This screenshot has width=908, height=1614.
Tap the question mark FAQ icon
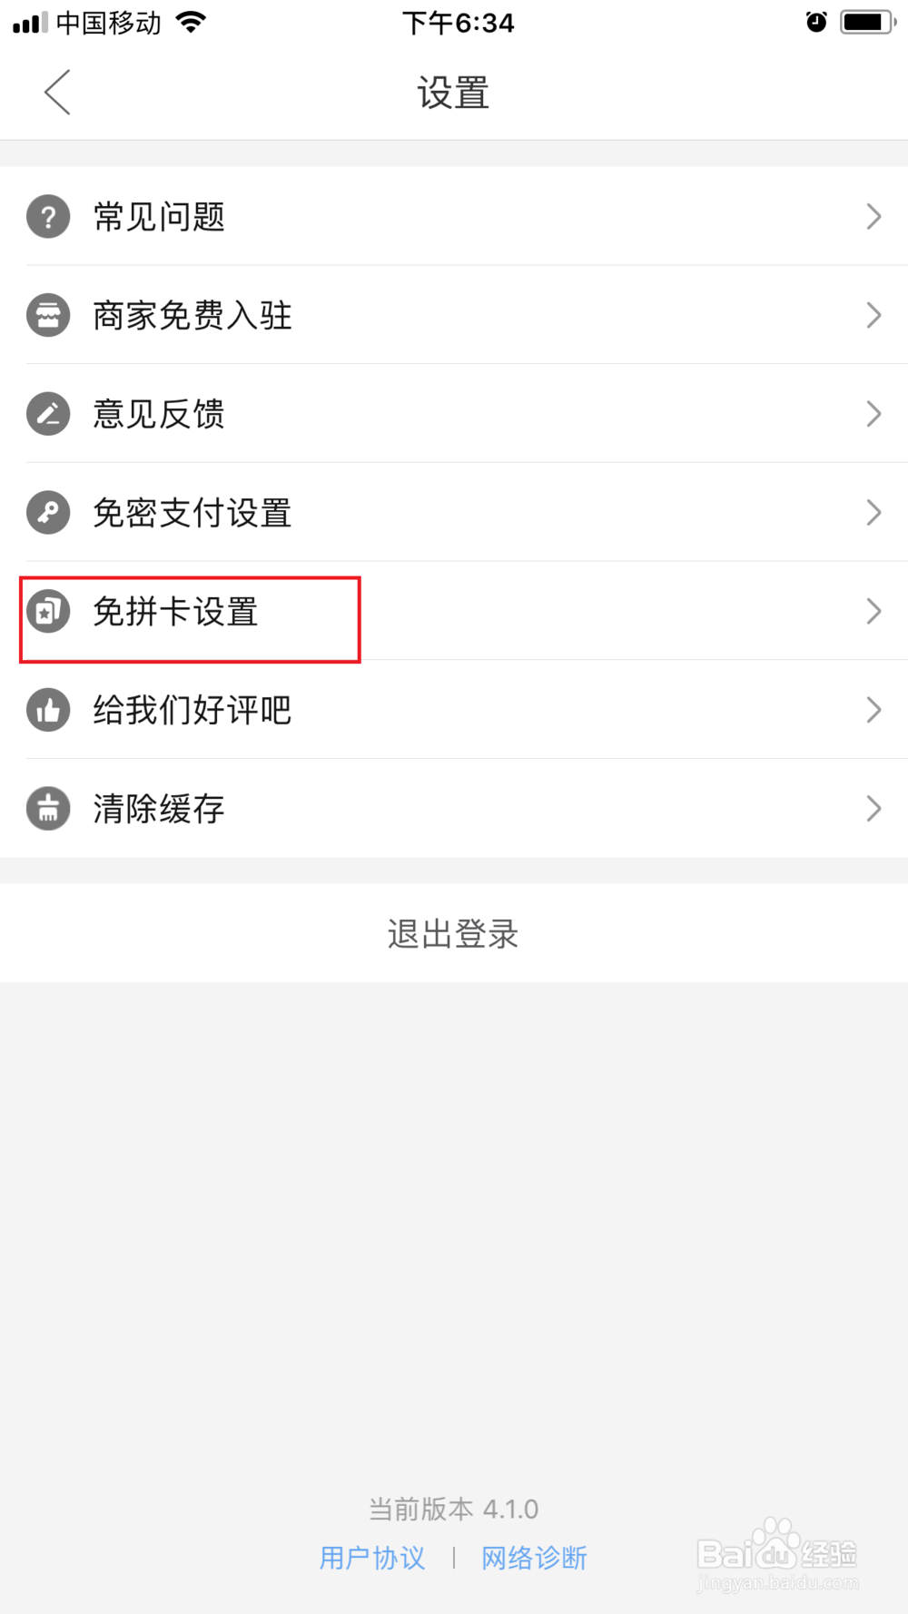pyautogui.click(x=48, y=217)
